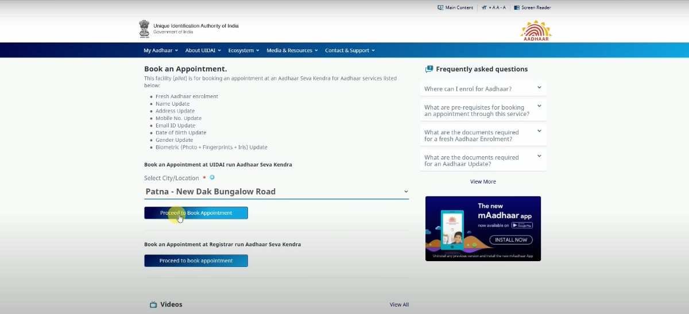Viewport: 689px width, 314px height.
Task: Click Proceed to Book Appointment for UIDAI Kendra
Action: click(196, 213)
